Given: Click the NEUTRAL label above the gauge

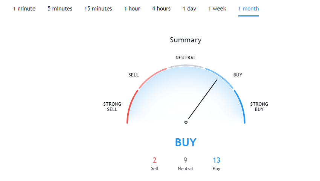Looking at the screenshot, I should click(x=186, y=58).
